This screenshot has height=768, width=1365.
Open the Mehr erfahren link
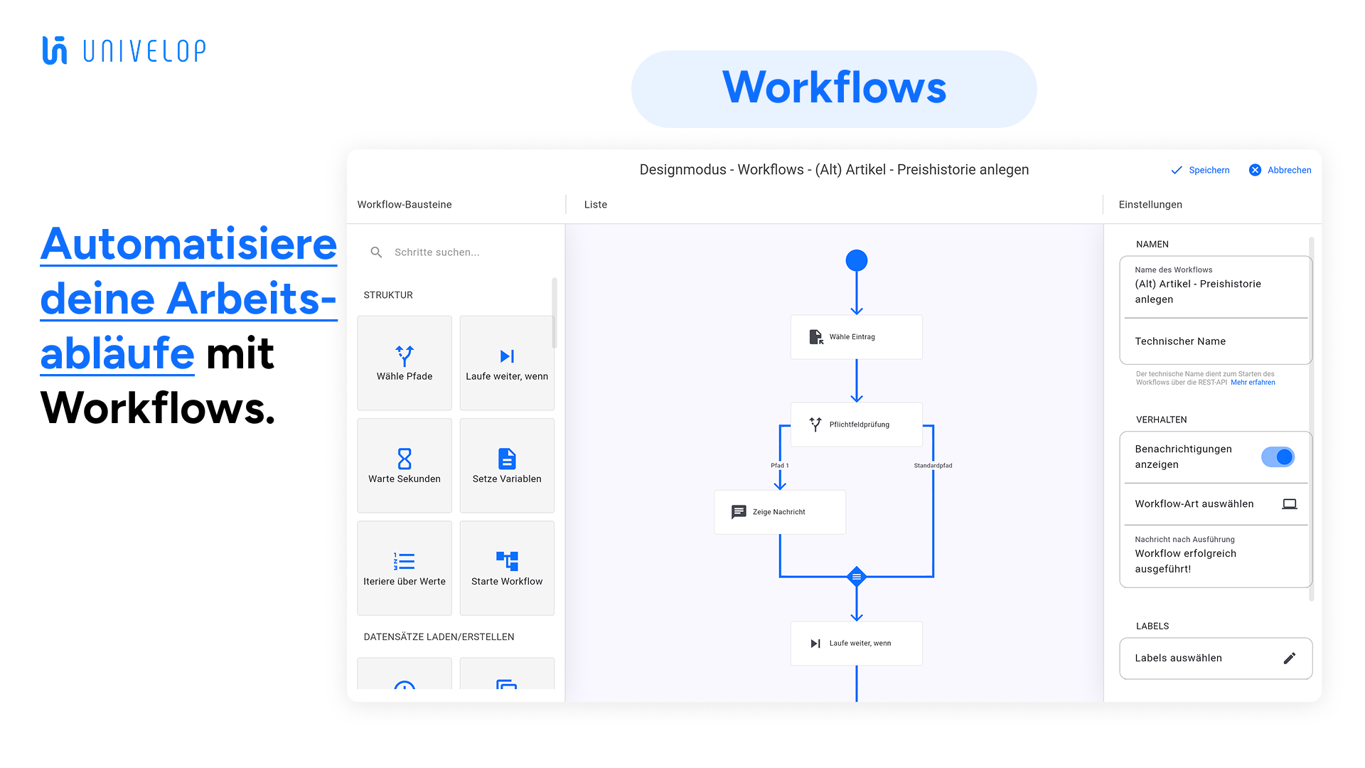coord(1253,383)
